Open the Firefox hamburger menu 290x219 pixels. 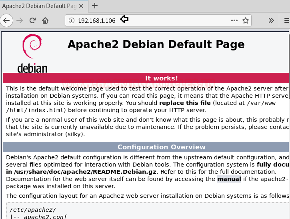[287, 20]
